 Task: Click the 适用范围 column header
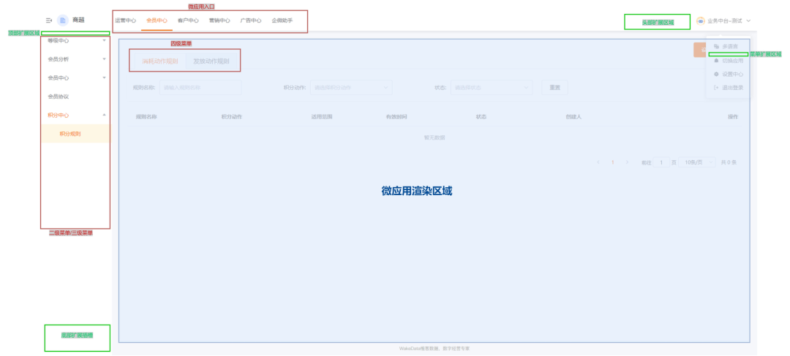tap(322, 116)
